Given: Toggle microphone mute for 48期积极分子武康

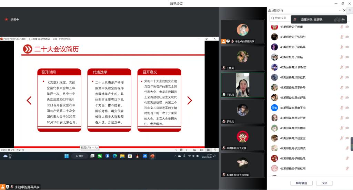Looking at the screenshot, I should pos(342,27).
